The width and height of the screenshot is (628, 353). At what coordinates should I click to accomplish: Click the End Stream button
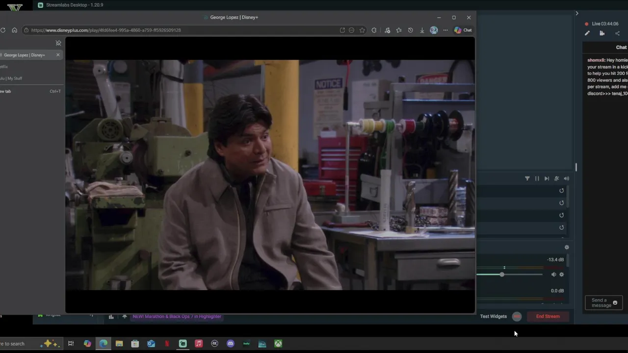tap(548, 316)
